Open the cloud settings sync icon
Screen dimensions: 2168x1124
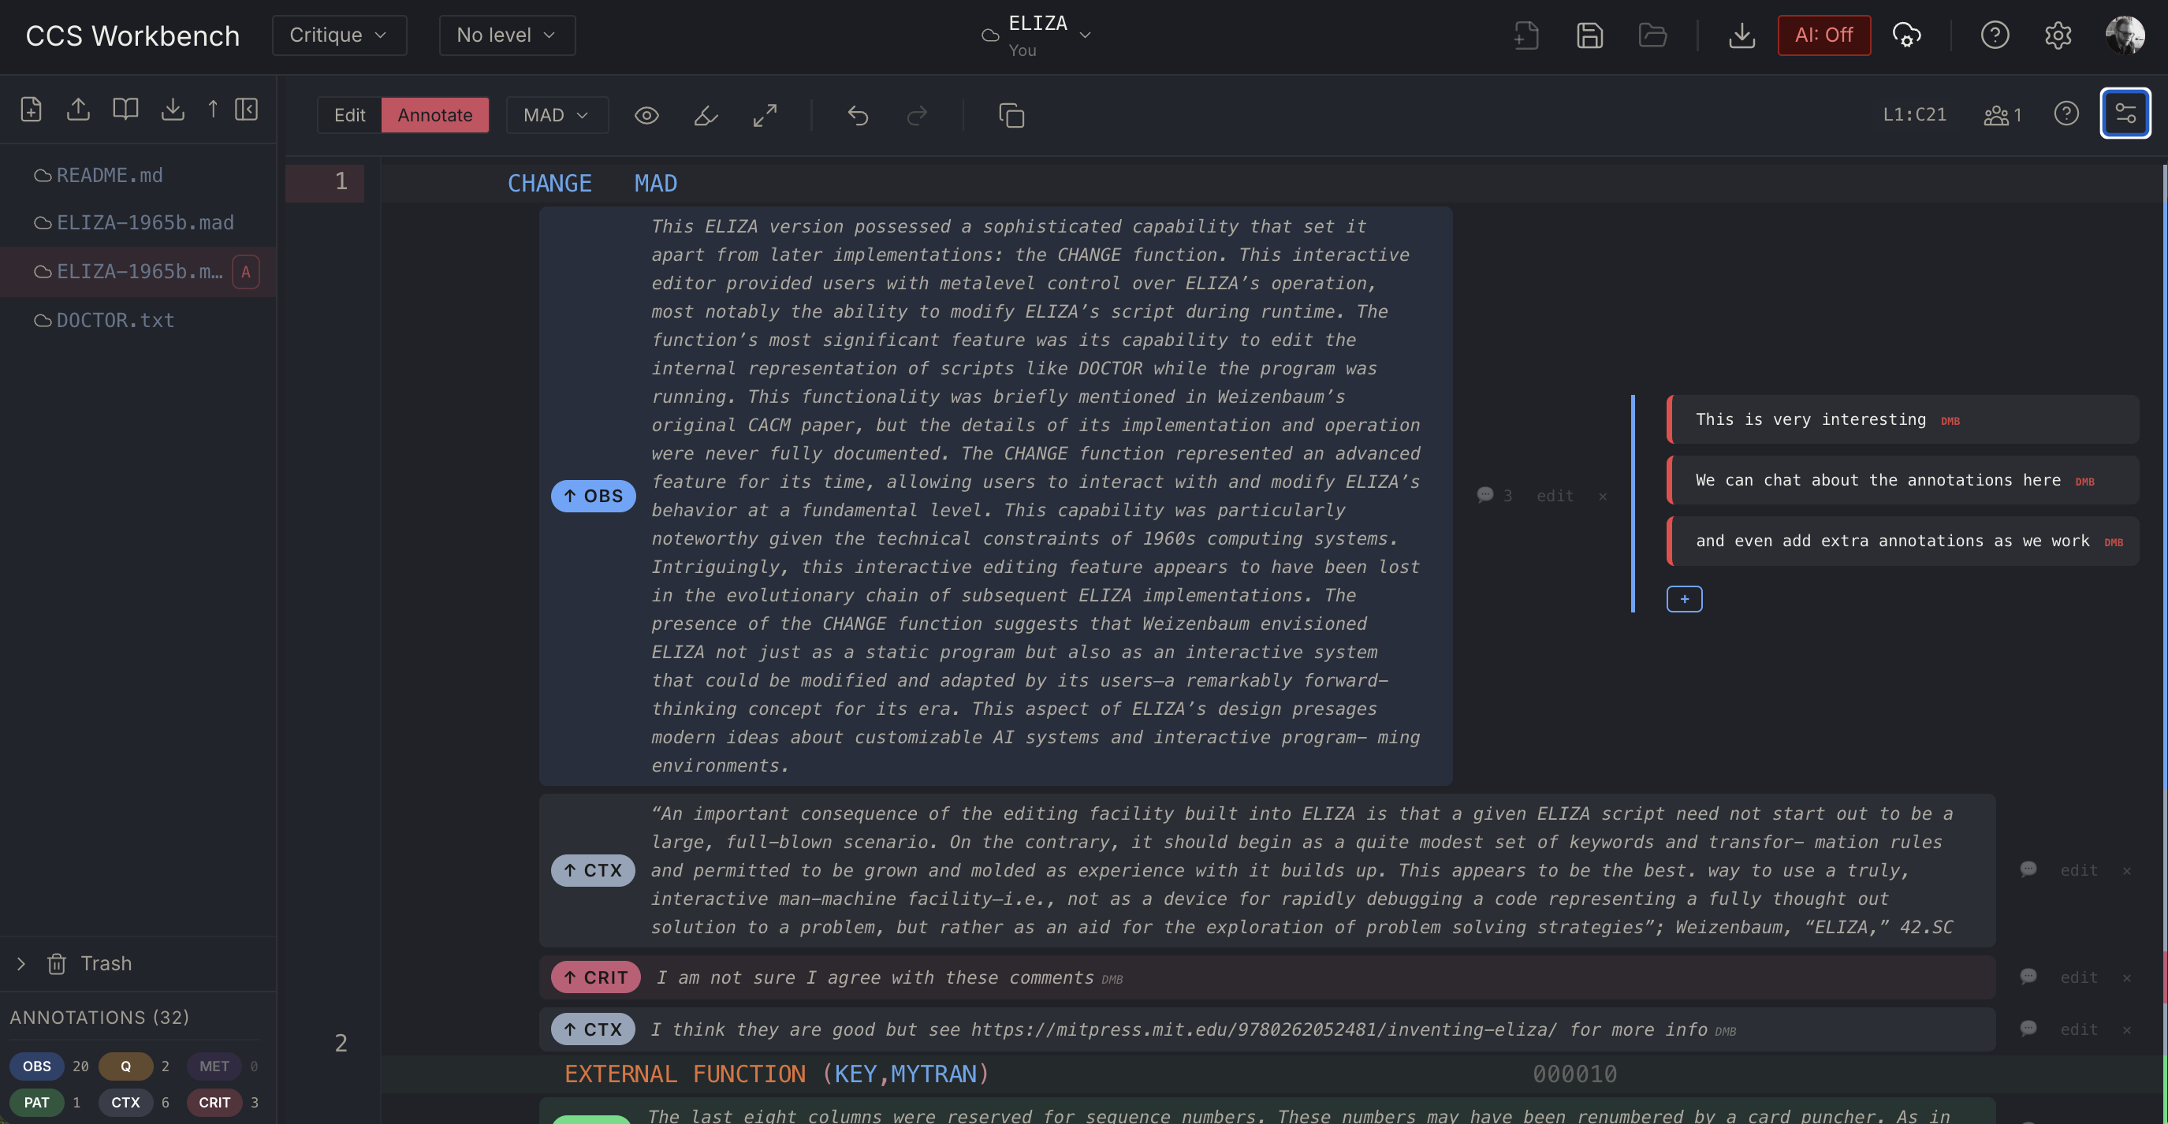1906,35
